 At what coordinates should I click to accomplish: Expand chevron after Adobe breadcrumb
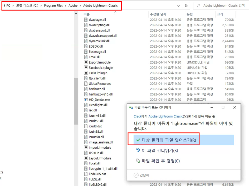tap(80, 6)
